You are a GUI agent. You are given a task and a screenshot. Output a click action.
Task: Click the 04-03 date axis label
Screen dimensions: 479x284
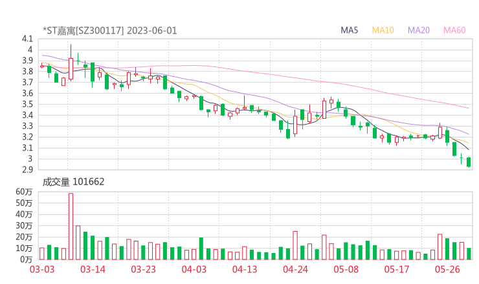(x=194, y=269)
